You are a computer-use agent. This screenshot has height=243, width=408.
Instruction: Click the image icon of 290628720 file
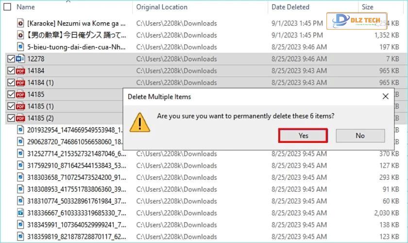tap(20, 142)
